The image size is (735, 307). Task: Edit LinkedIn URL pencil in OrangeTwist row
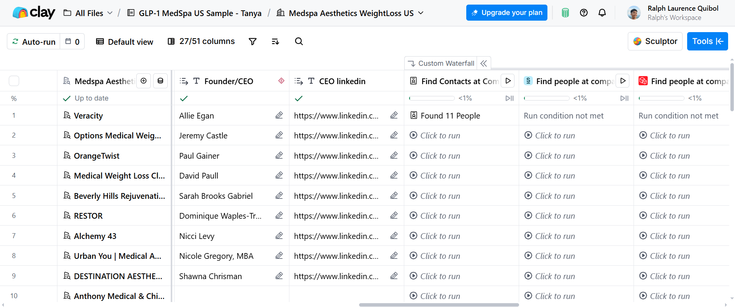(x=394, y=155)
